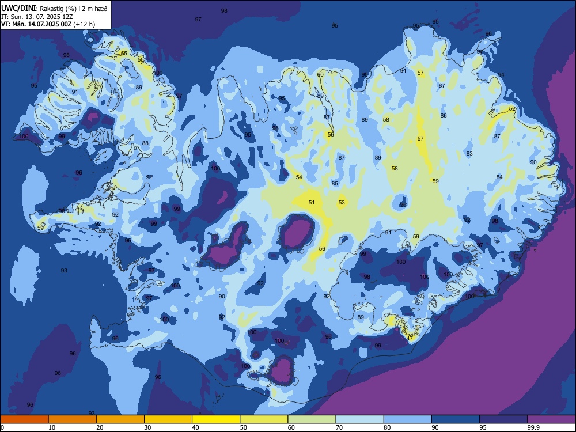The image size is (576, 432).
Task: Click the value 47 near the southeast glacier
Action: click(x=410, y=338)
